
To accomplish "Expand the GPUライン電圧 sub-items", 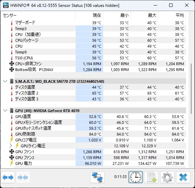I will click(x=11, y=146).
